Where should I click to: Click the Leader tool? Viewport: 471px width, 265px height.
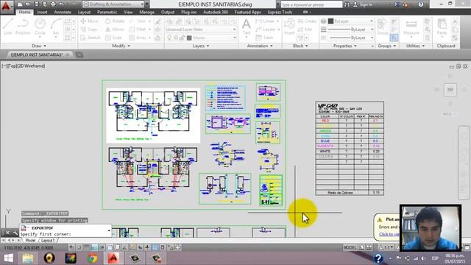click(x=265, y=29)
